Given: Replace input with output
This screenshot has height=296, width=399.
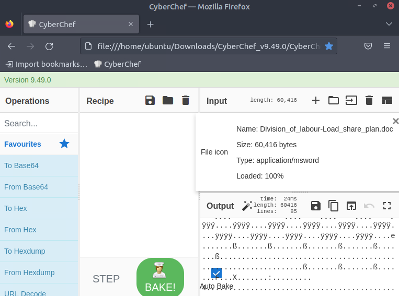Looking at the screenshot, I should pyautogui.click(x=351, y=206).
